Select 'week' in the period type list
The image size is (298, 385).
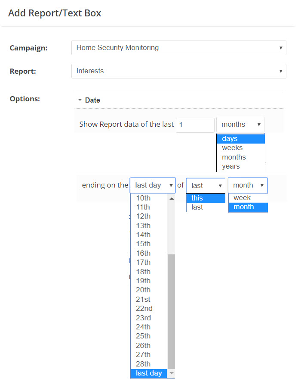pos(247,198)
